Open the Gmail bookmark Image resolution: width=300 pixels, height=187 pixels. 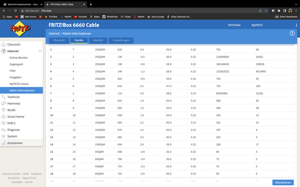tap(126, 17)
